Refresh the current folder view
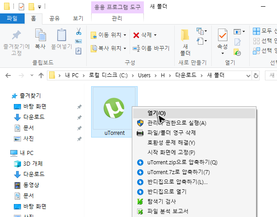Viewport: 277px width, 217px height. tap(256, 76)
